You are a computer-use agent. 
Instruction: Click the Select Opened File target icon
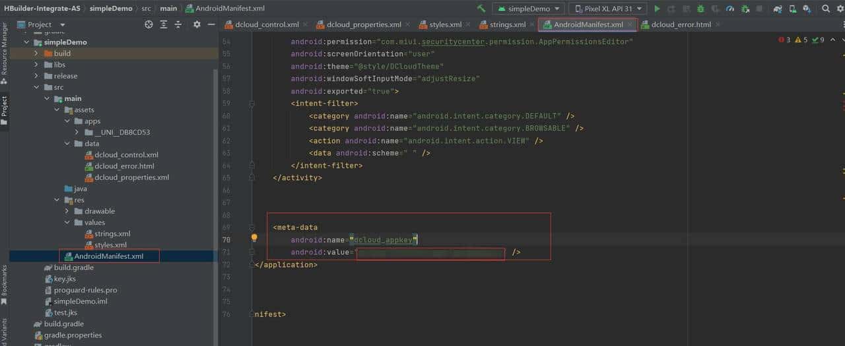(149, 24)
